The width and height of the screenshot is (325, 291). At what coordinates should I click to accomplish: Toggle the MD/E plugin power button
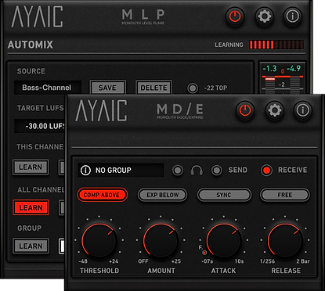click(x=245, y=110)
